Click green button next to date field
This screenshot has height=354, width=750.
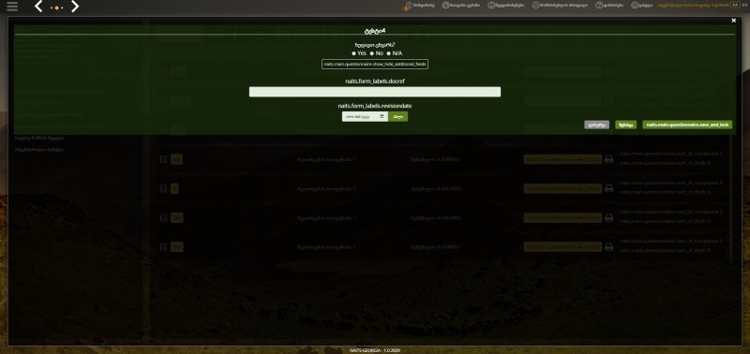click(397, 116)
